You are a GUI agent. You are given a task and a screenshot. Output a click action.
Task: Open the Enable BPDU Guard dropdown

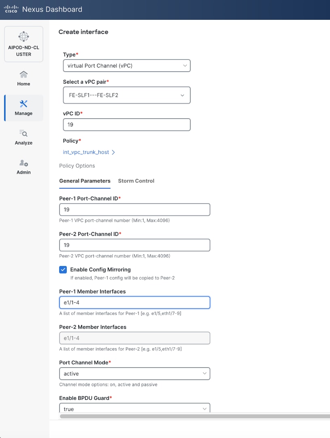(134, 408)
